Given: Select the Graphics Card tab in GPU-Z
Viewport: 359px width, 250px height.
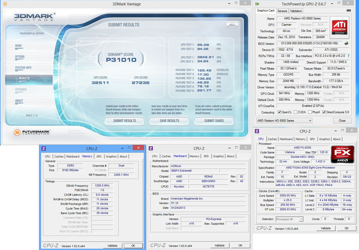Looking at the screenshot, I should (266, 11).
